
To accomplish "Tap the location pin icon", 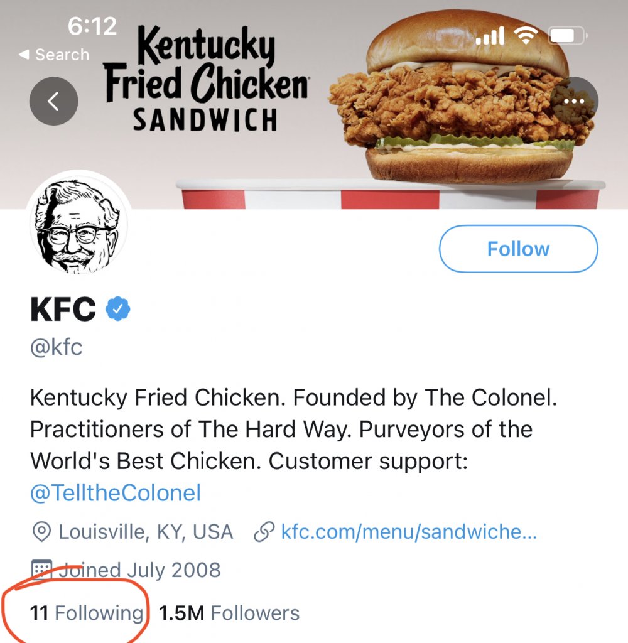I will (41, 532).
